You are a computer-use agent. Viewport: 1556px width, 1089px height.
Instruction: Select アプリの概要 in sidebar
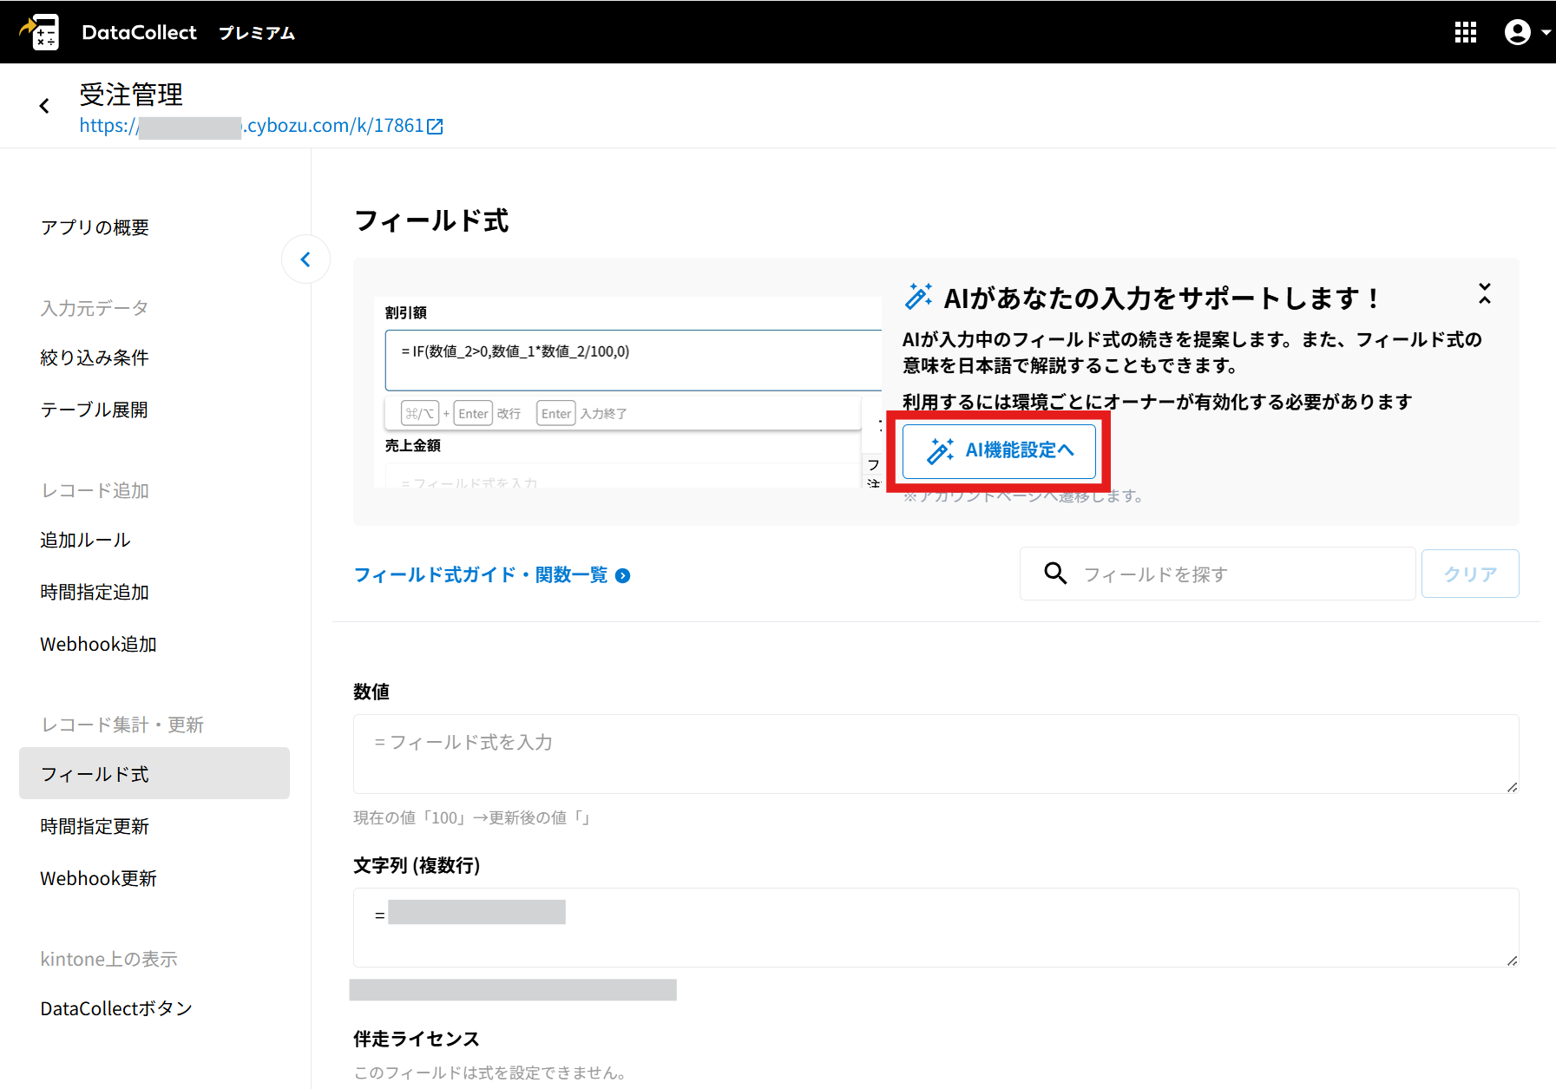[95, 227]
